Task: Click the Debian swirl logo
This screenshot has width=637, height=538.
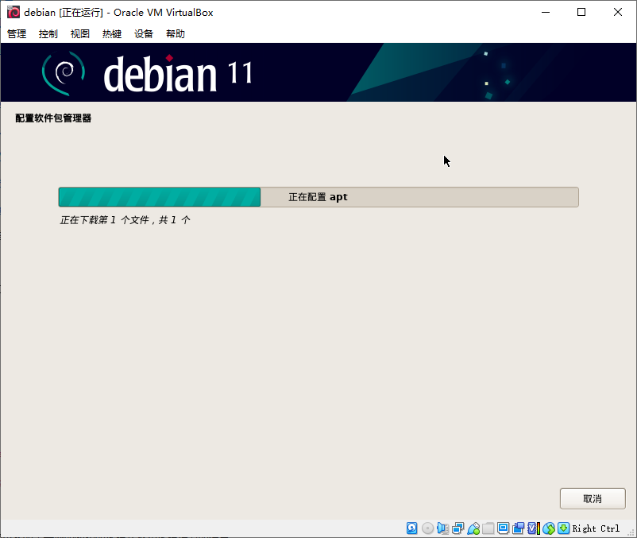Action: [64, 73]
